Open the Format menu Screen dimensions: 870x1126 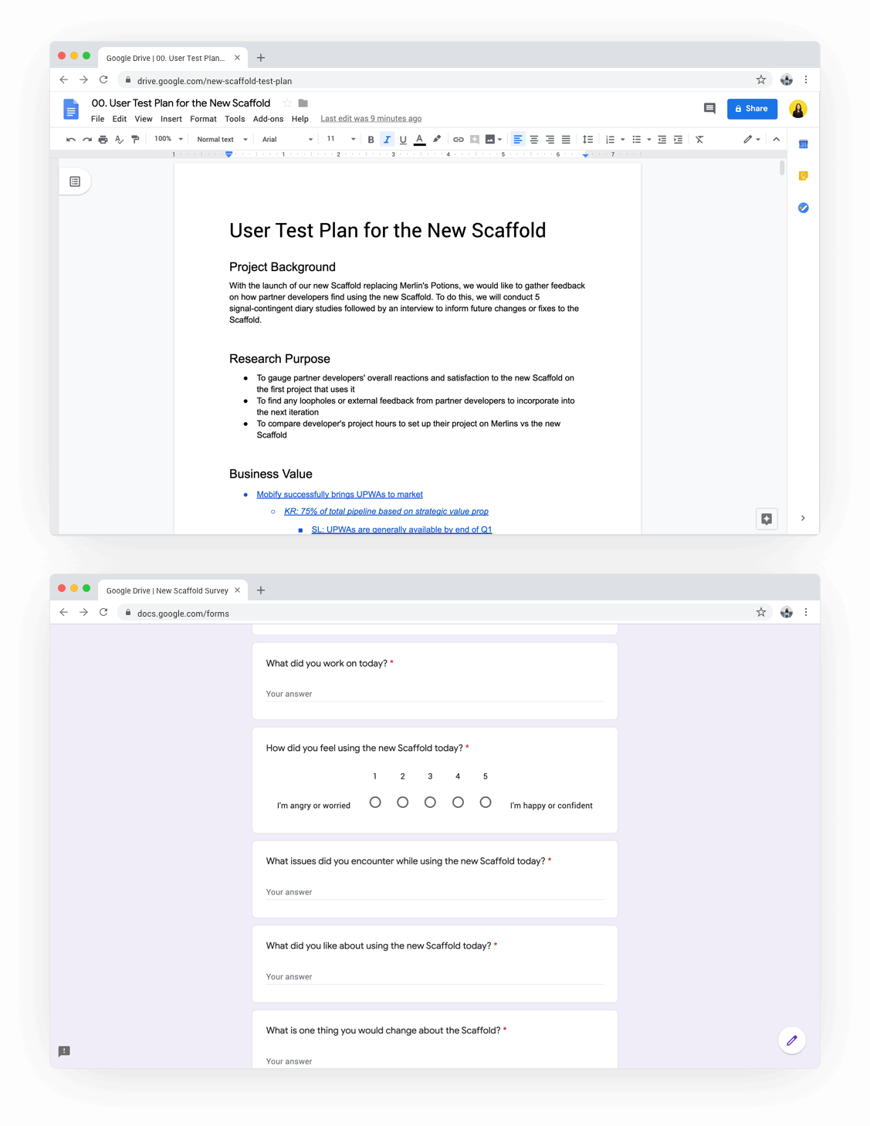pos(203,119)
